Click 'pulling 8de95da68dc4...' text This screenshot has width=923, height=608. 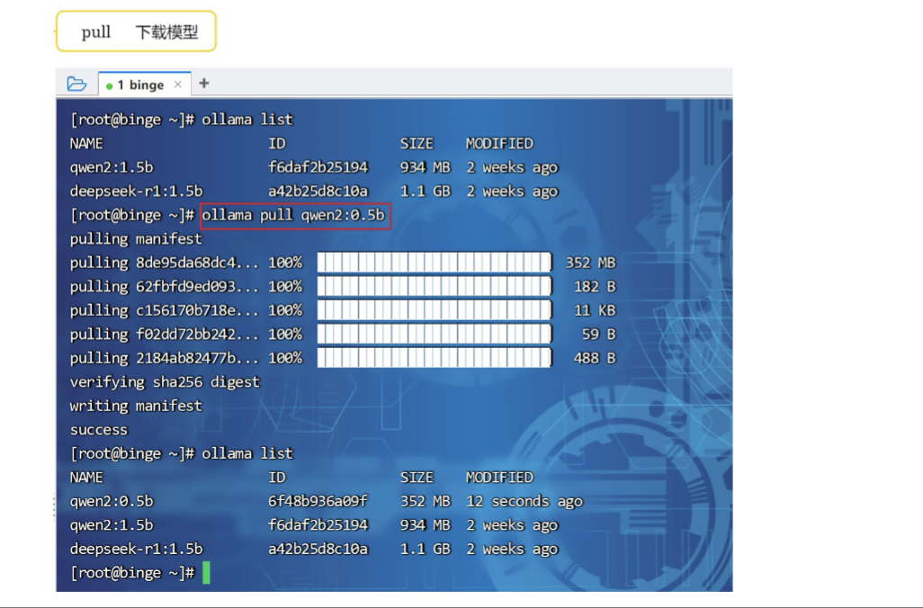pos(165,263)
